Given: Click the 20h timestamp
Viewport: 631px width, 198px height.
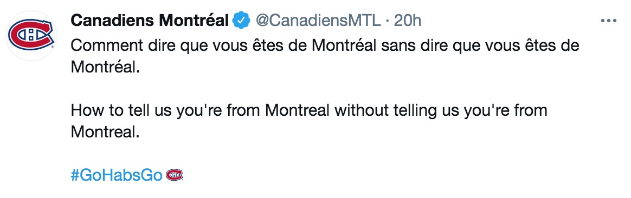Looking at the screenshot, I should point(407,21).
